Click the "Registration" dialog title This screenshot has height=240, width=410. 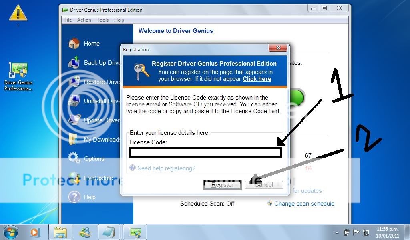coord(136,50)
